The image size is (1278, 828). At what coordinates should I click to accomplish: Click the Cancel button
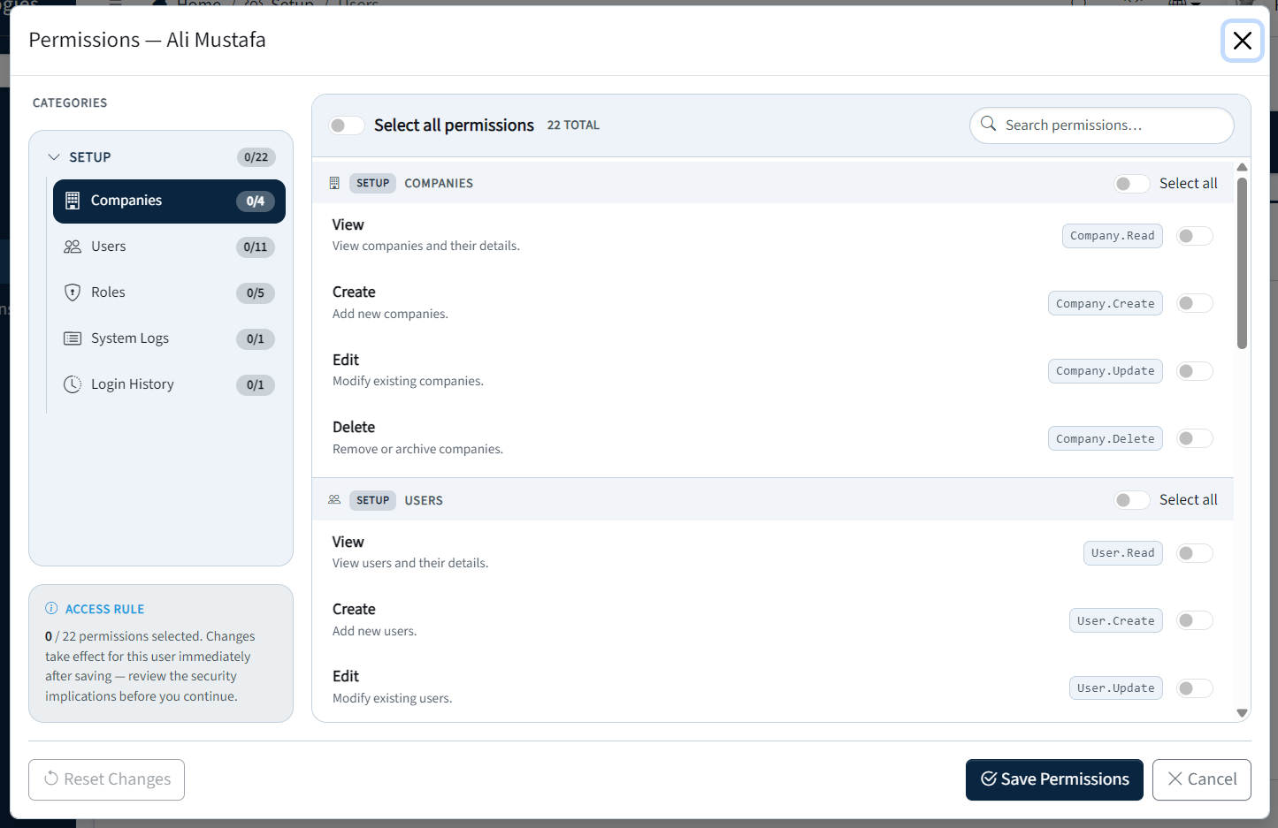click(x=1201, y=779)
